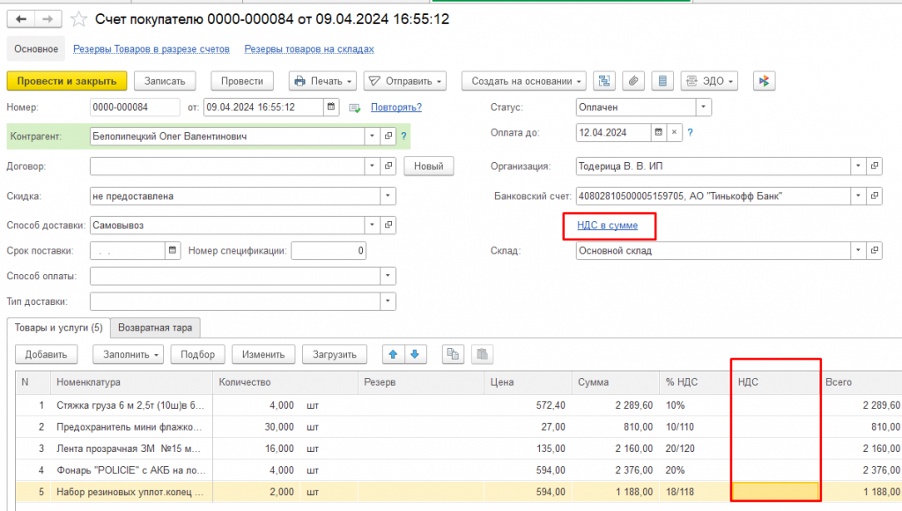The width and height of the screenshot is (902, 511).
Task: Copy rows using the copy icon
Action: (x=454, y=354)
